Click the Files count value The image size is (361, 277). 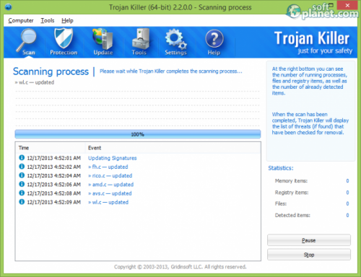pyautogui.click(x=347, y=203)
